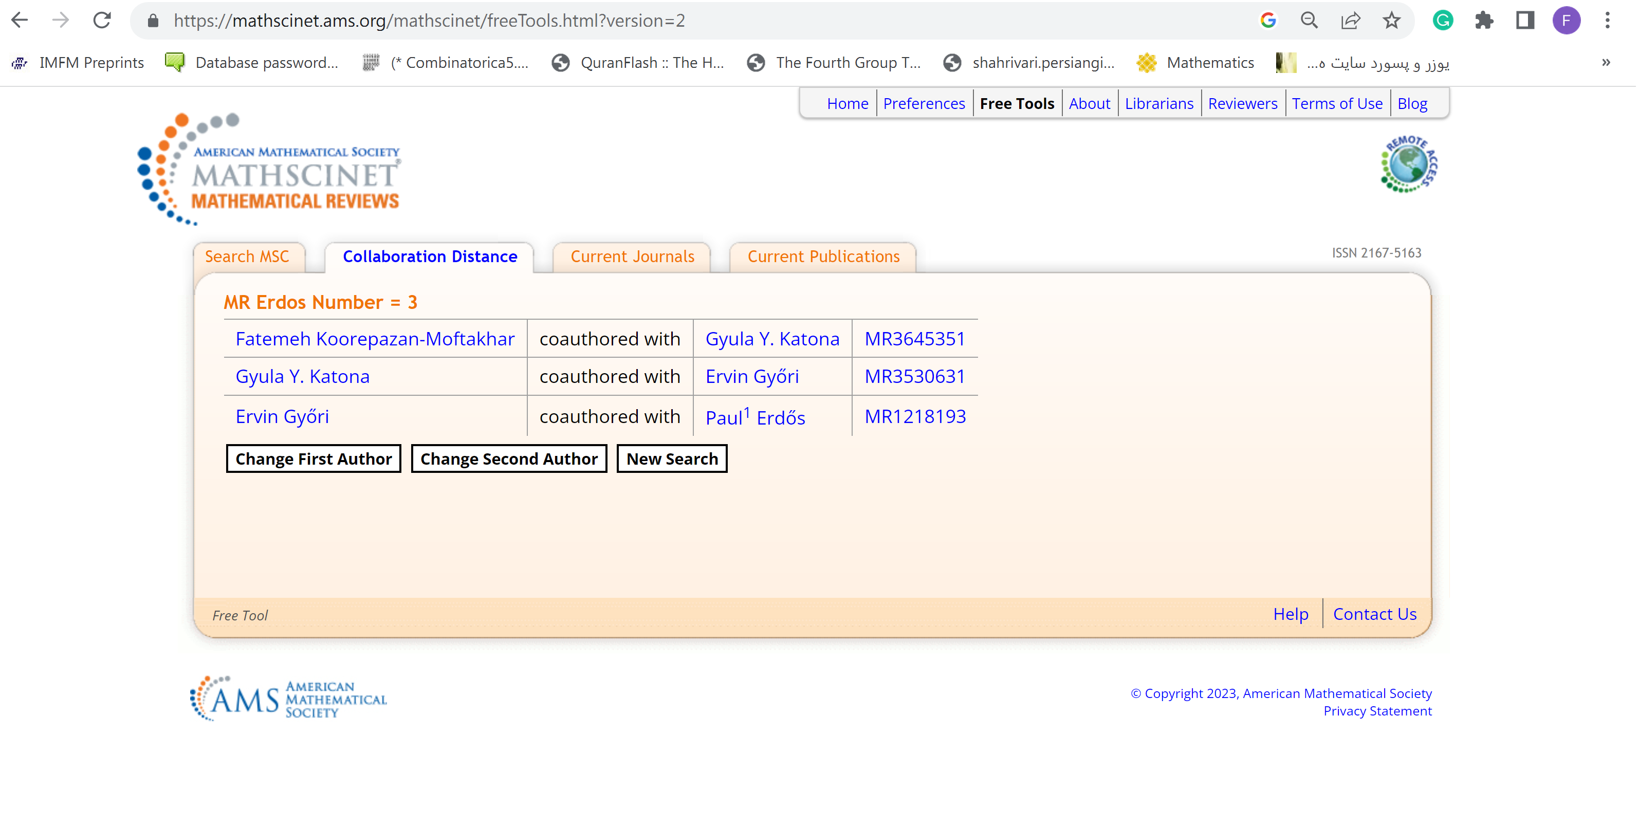Image resolution: width=1639 pixels, height=826 pixels.
Task: Select the Search MSC tab
Action: point(248,256)
